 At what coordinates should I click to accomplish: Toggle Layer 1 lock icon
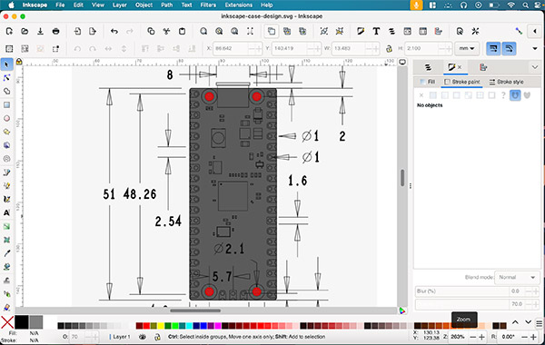click(x=157, y=337)
